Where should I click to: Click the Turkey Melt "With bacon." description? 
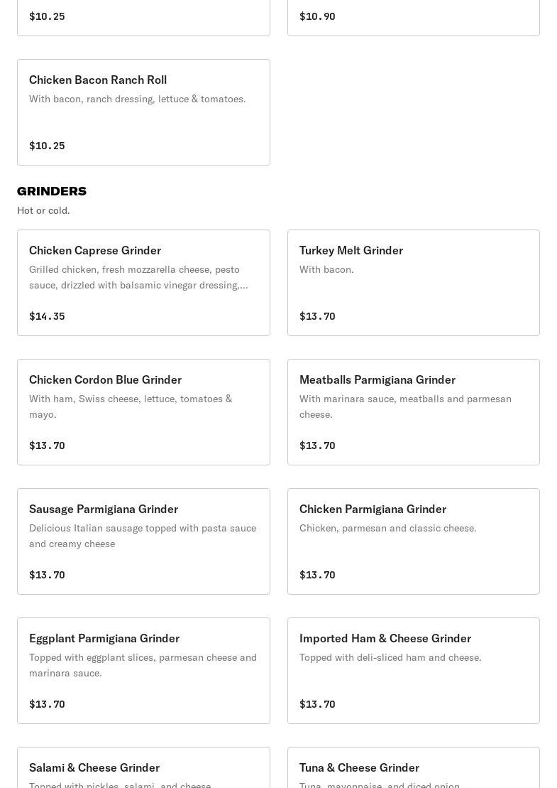[326, 269]
